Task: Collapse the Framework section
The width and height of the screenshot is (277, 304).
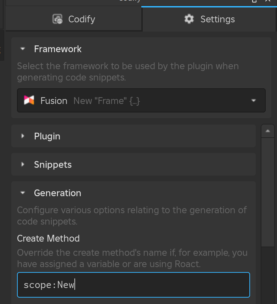Action: (x=22, y=49)
